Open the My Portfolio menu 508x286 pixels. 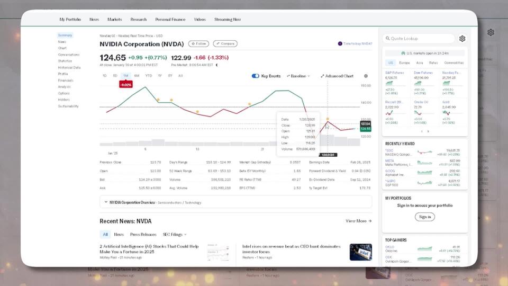[70, 20]
